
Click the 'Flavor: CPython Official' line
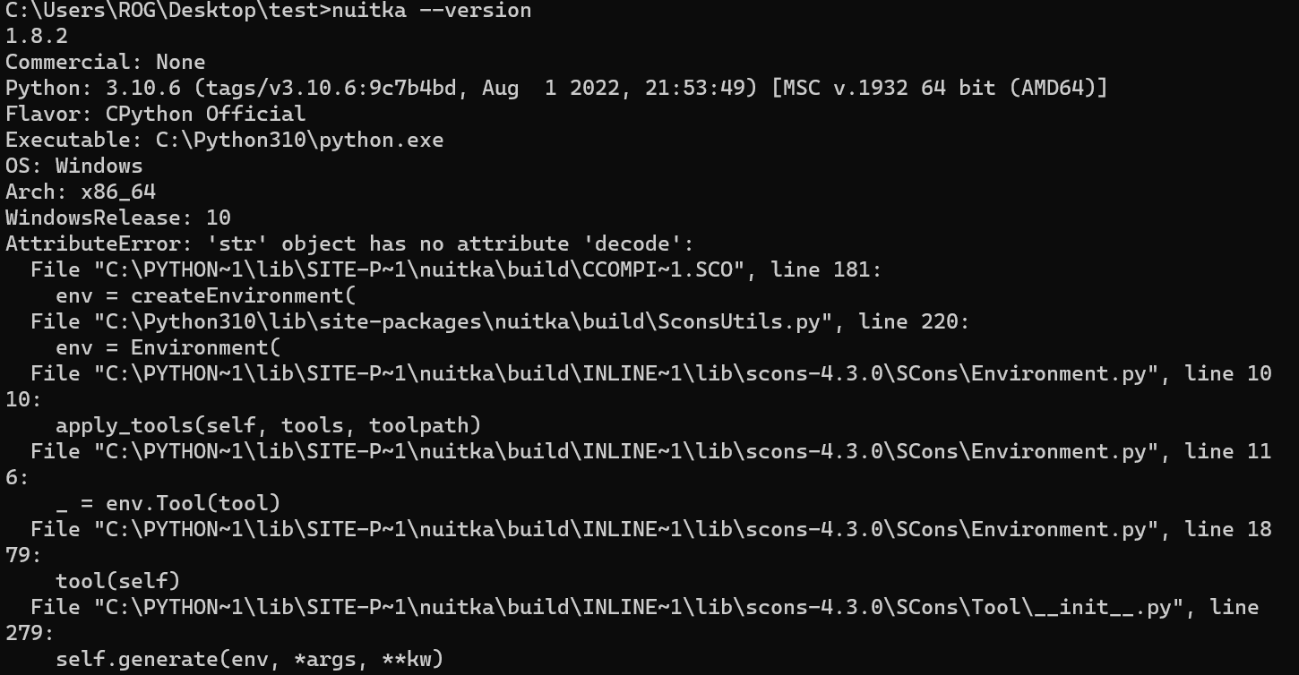[x=156, y=115]
